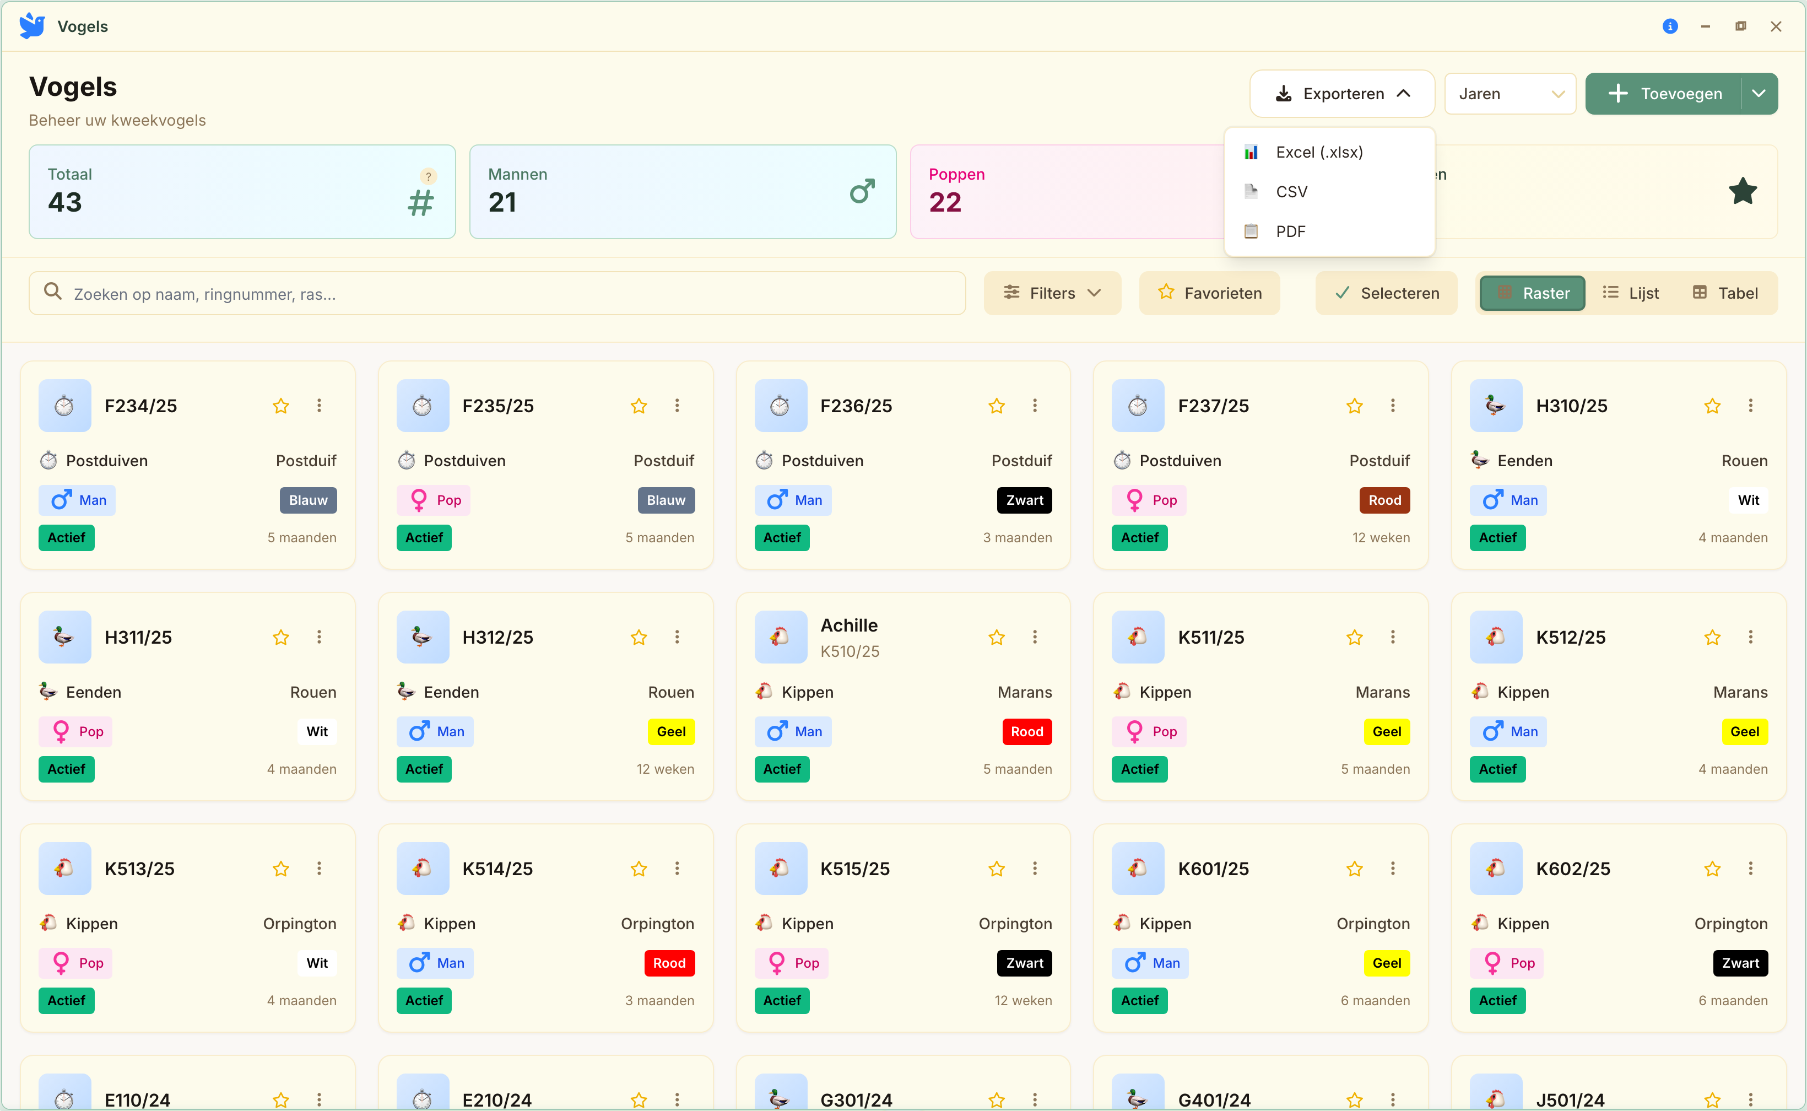
Task: Toggle favorite star on K513/25
Action: point(280,869)
